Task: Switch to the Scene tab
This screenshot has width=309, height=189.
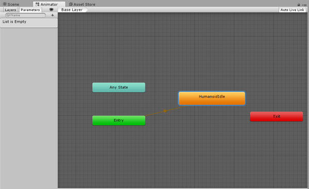Action: (11, 4)
